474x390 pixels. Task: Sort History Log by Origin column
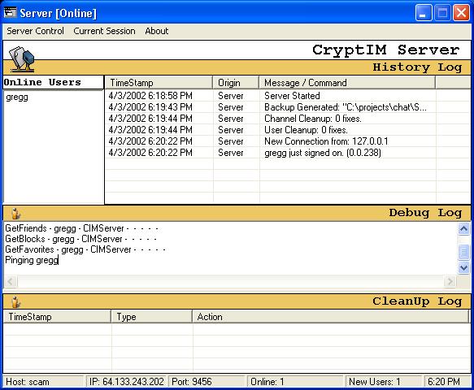pos(236,83)
